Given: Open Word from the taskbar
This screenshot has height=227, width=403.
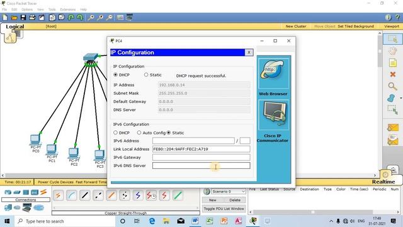Looking at the screenshot, I should coord(195,221).
